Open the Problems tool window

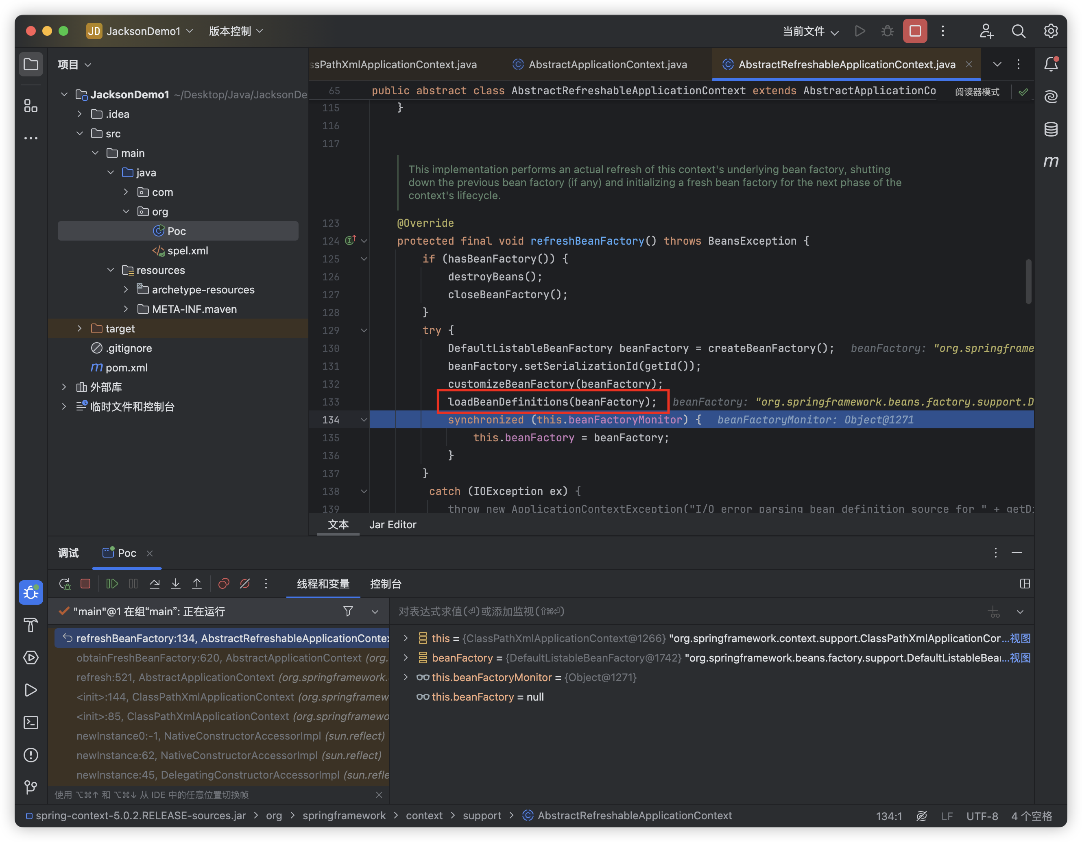point(31,755)
